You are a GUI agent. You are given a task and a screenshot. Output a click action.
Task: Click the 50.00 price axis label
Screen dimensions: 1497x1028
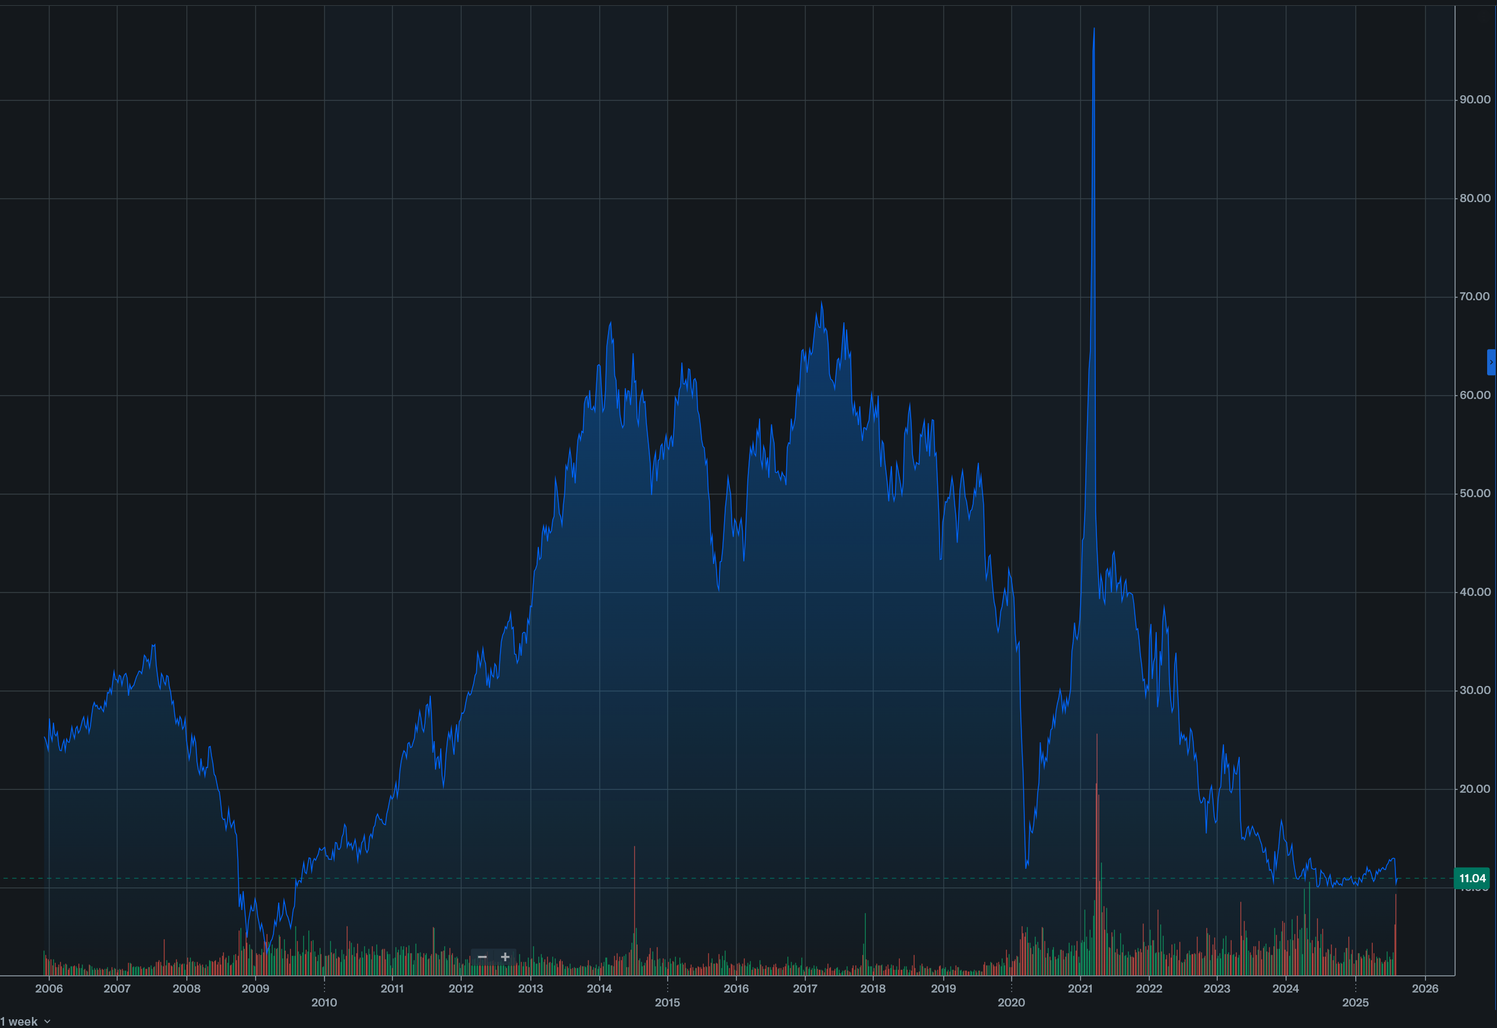coord(1474,494)
